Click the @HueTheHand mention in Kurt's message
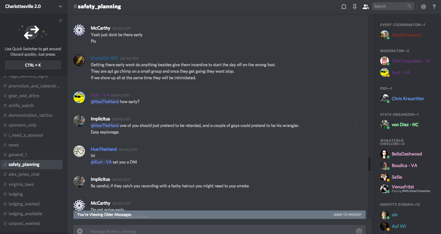Image resolution: width=441 pixels, height=234 pixels. pos(105,102)
